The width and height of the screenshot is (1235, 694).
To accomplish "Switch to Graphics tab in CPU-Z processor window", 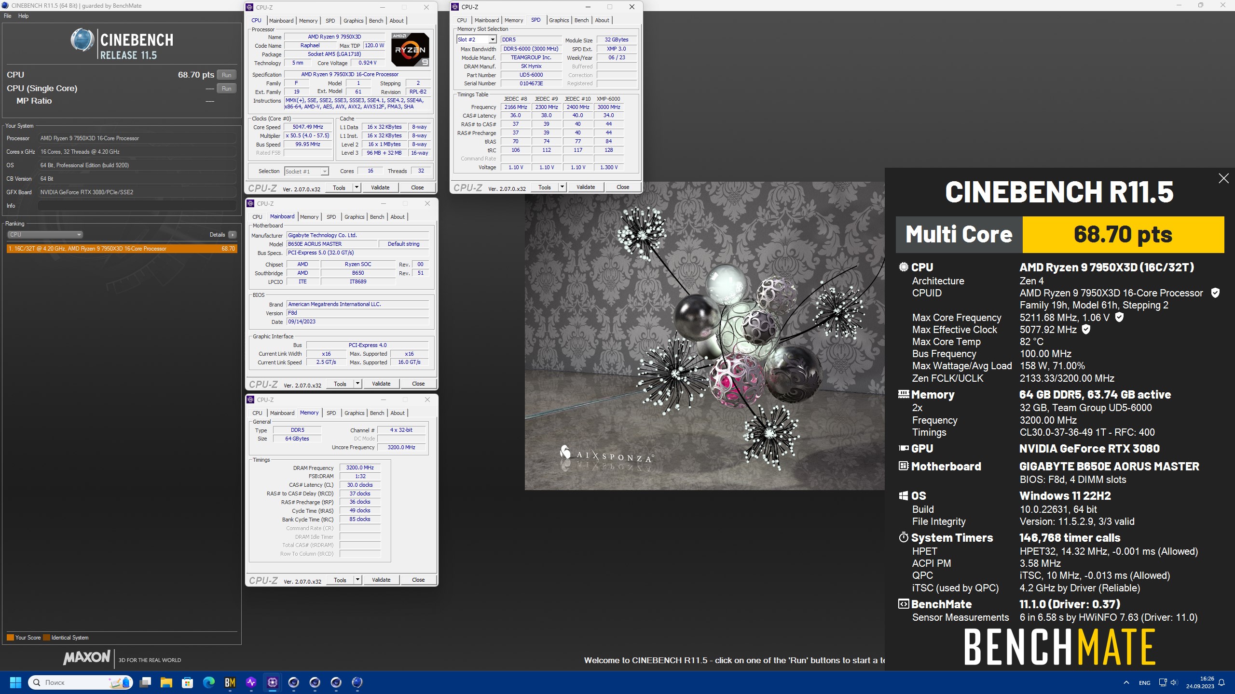I will (353, 21).
